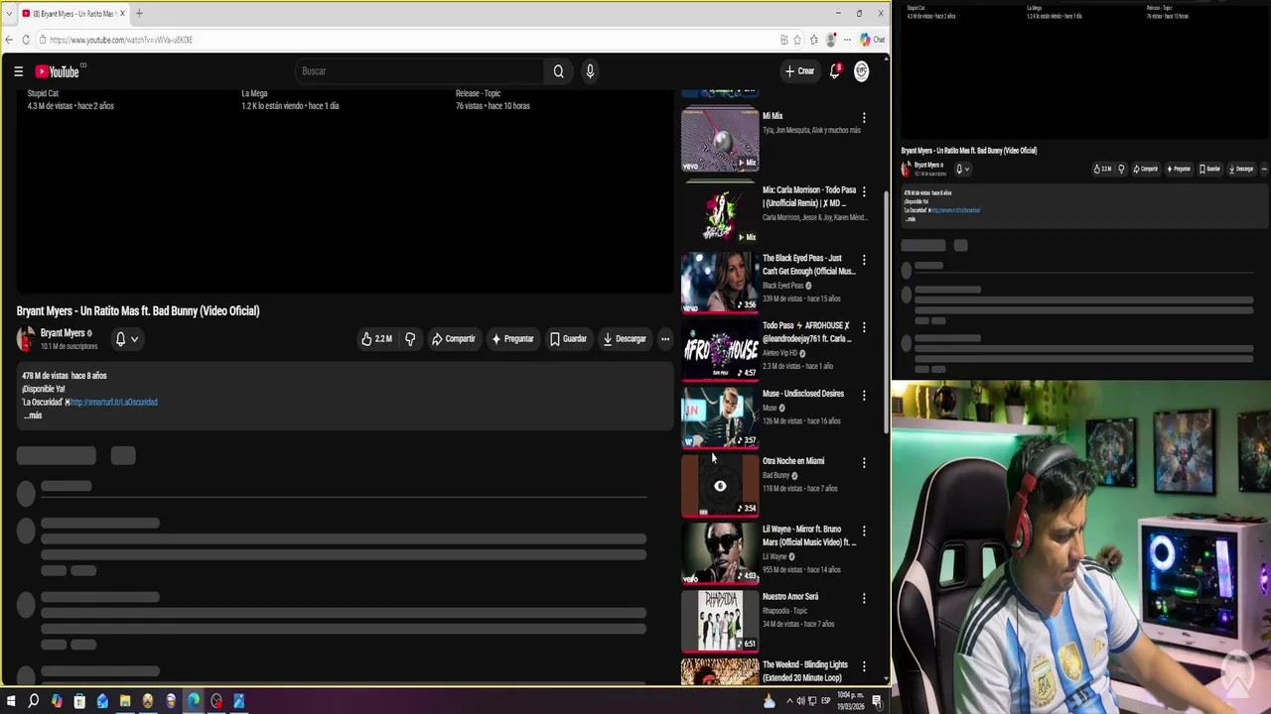Open options for Mi Mix
This screenshot has height=714, width=1271.
pyautogui.click(x=864, y=118)
